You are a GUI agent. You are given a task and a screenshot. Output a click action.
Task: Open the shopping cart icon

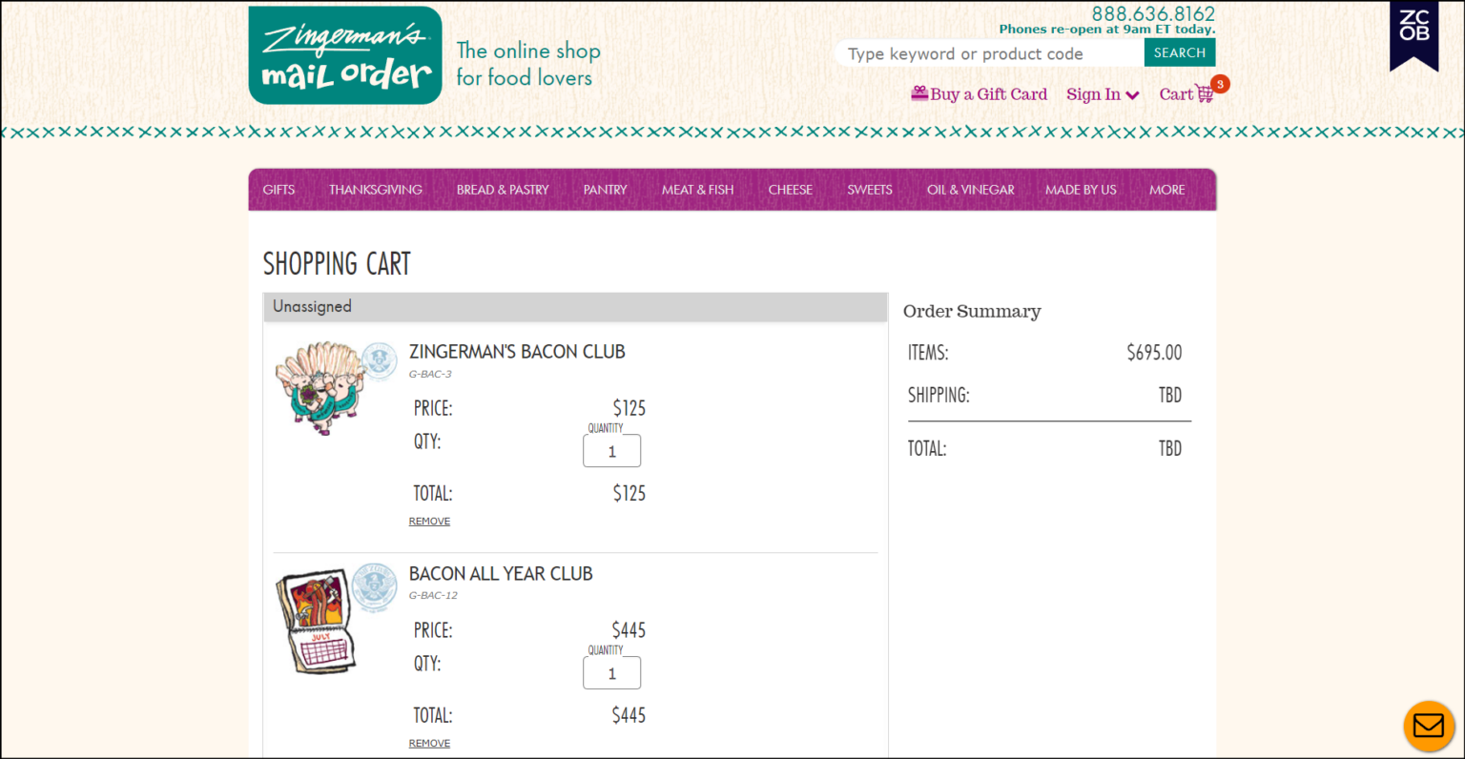(1204, 93)
